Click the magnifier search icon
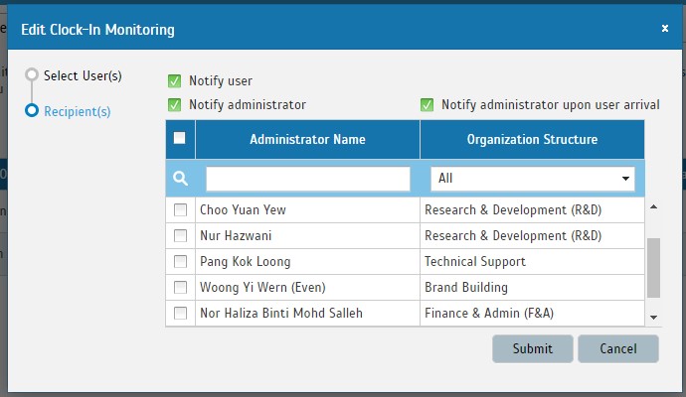The width and height of the screenshot is (686, 397). coord(180,179)
